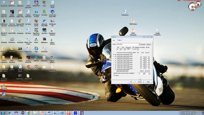Click OK in the K10stat dialog
Viewport: 204px width, 115px height.
pos(131,82)
